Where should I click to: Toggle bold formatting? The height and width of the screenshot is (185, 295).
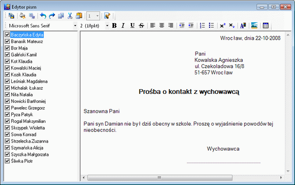pyautogui.click(x=114, y=25)
